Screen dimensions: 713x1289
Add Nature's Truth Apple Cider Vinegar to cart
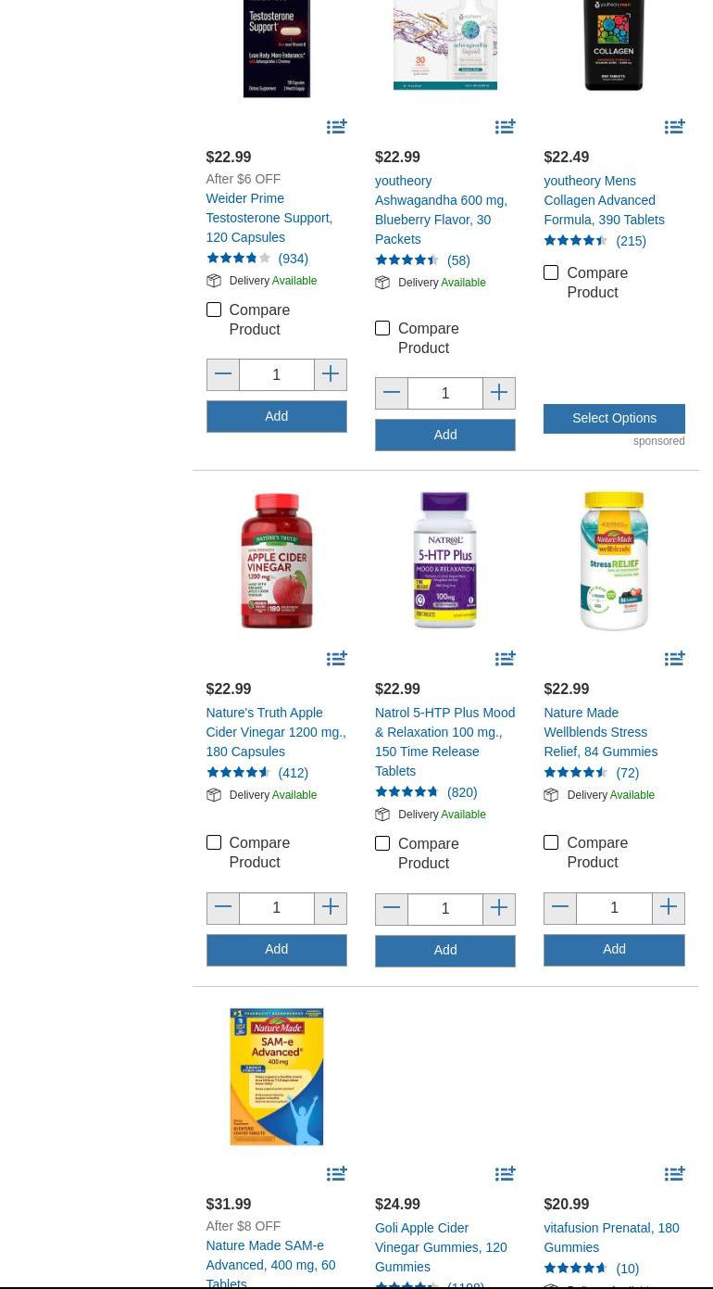[276, 950]
